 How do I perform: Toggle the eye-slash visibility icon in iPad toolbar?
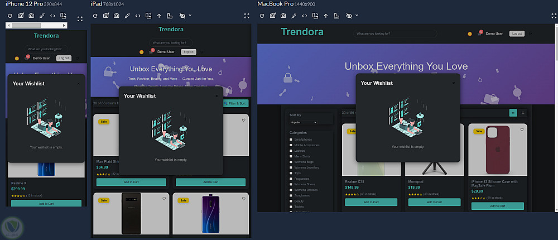tap(182, 16)
